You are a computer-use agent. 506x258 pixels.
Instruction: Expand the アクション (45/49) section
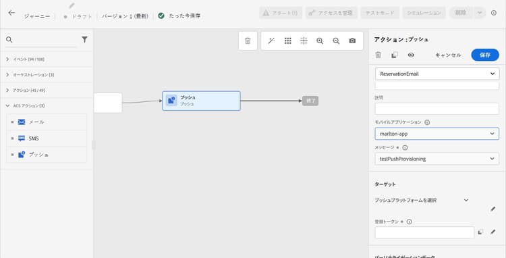[47, 90]
